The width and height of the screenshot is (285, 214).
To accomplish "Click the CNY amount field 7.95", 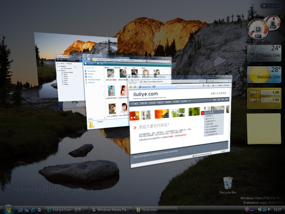I will pos(271,100).
